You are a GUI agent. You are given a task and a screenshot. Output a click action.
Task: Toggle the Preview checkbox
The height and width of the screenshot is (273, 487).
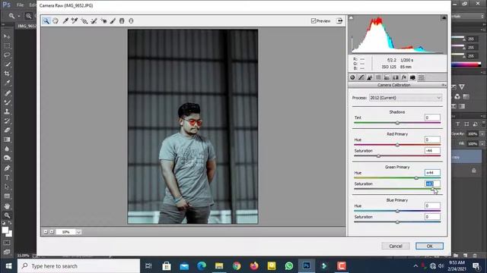click(x=314, y=20)
